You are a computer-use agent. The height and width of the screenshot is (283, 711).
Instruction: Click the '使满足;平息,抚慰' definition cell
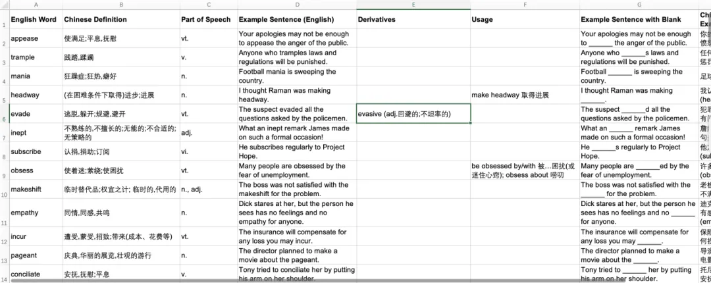pyautogui.click(x=121, y=39)
